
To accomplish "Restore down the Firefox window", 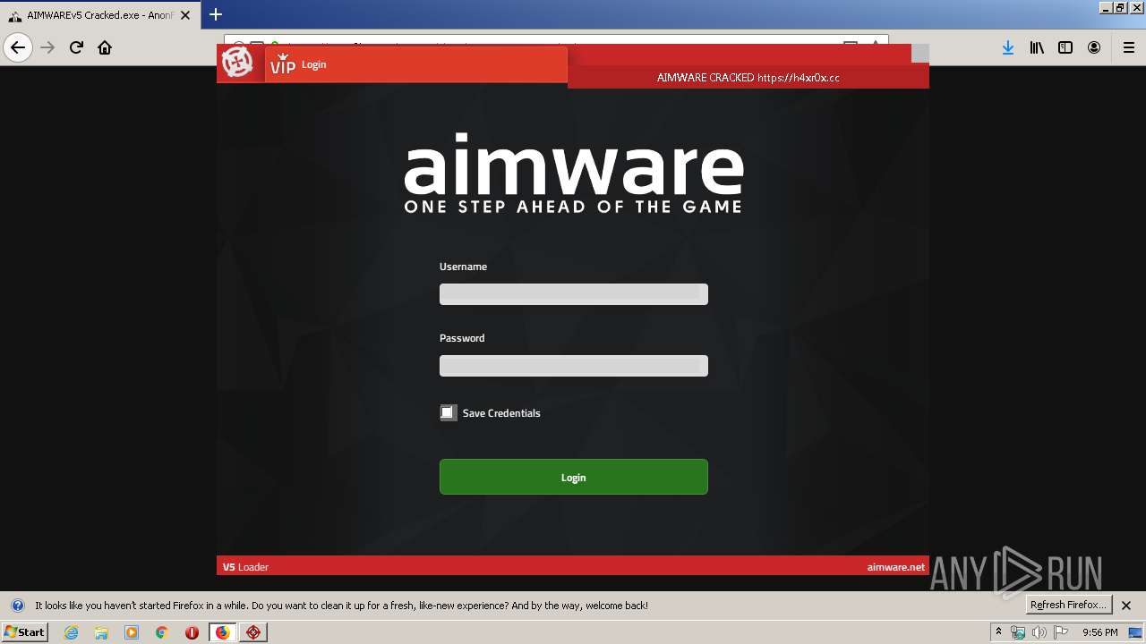I will coord(1119,7).
